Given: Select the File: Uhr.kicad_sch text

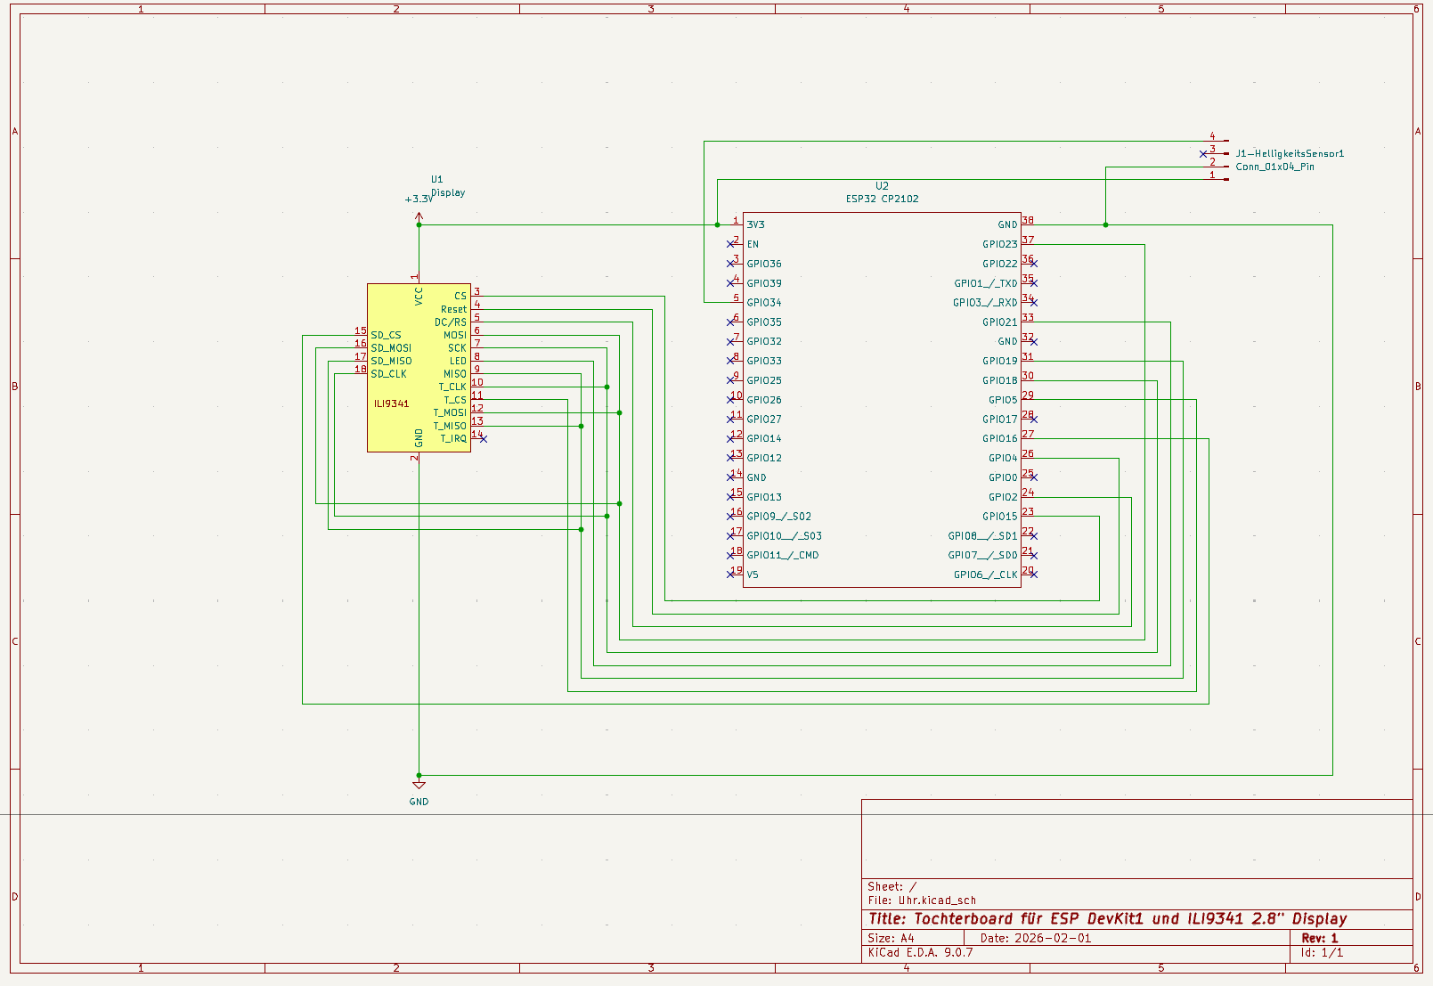Looking at the screenshot, I should 922,900.
